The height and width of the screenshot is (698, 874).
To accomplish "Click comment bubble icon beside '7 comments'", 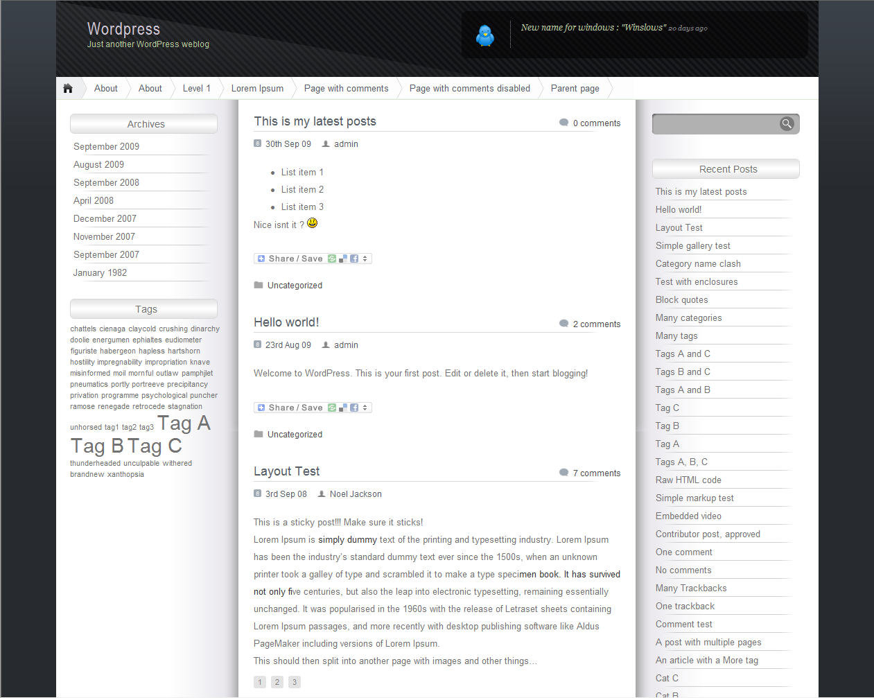I will pos(563,473).
